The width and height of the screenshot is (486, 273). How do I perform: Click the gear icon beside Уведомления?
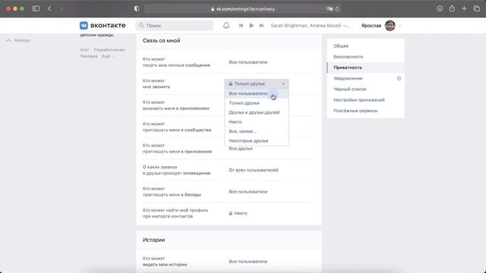(399, 78)
